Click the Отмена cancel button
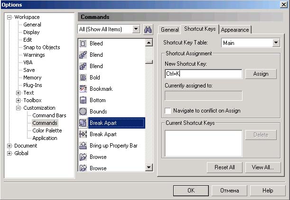This screenshot has width=290, height=200. (229, 191)
